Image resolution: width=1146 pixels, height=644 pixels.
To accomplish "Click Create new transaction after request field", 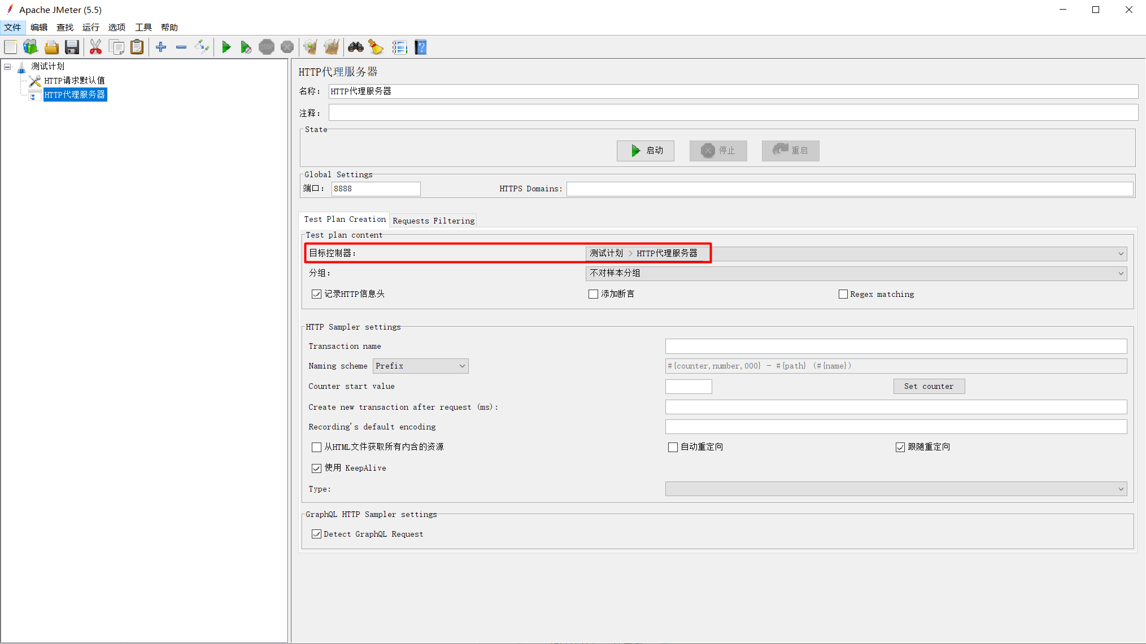I will (x=896, y=408).
